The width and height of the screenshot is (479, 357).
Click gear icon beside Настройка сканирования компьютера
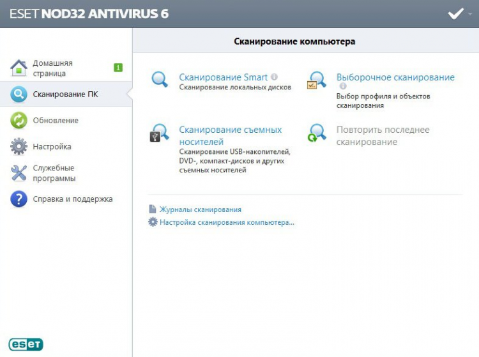point(153,222)
